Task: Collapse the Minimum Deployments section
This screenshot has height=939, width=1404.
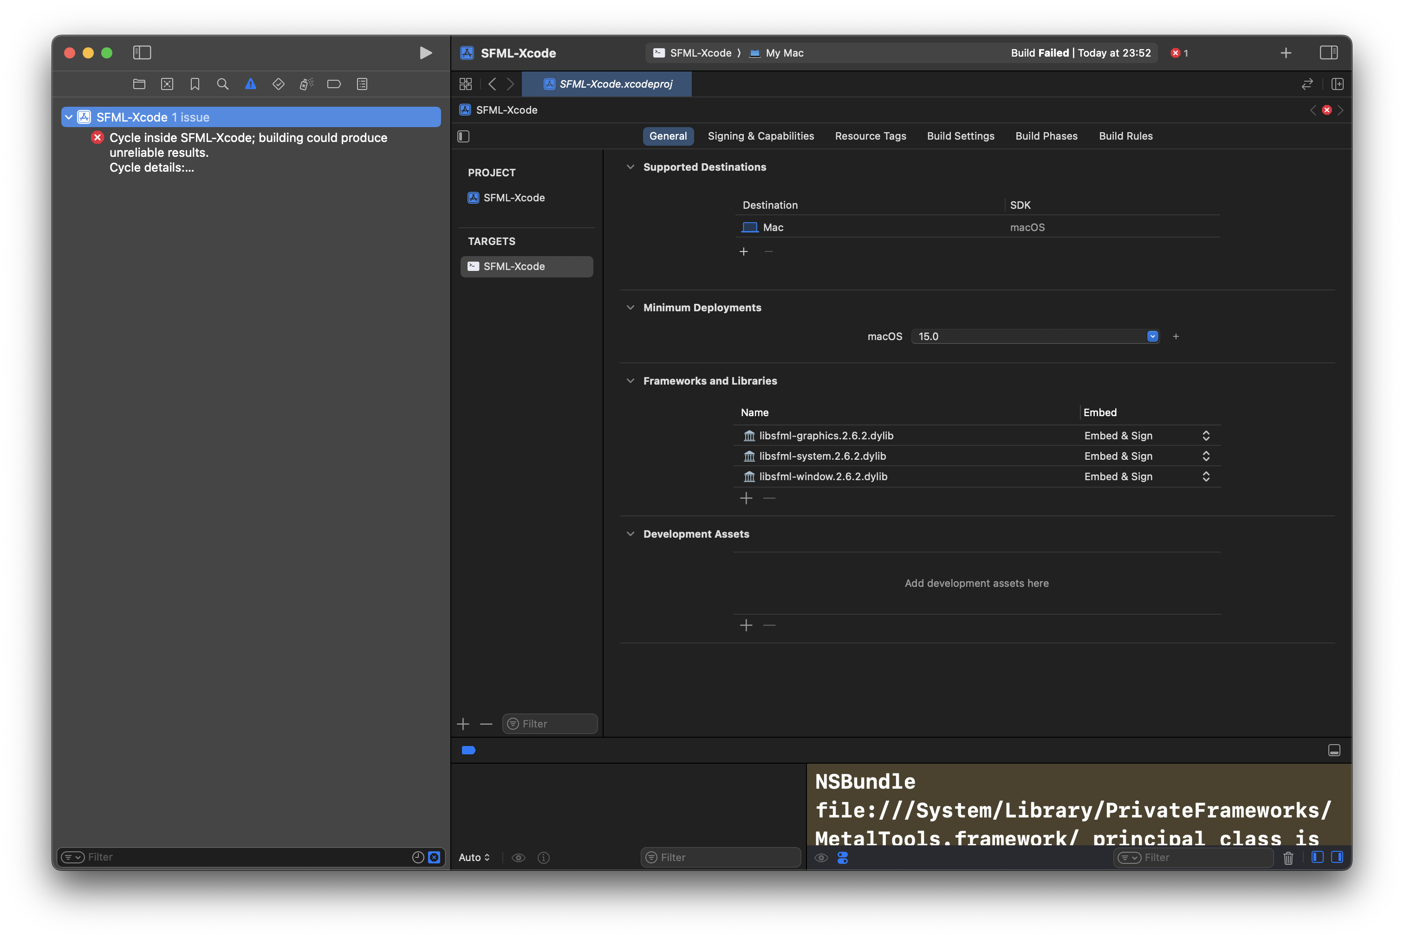Action: pyautogui.click(x=630, y=307)
